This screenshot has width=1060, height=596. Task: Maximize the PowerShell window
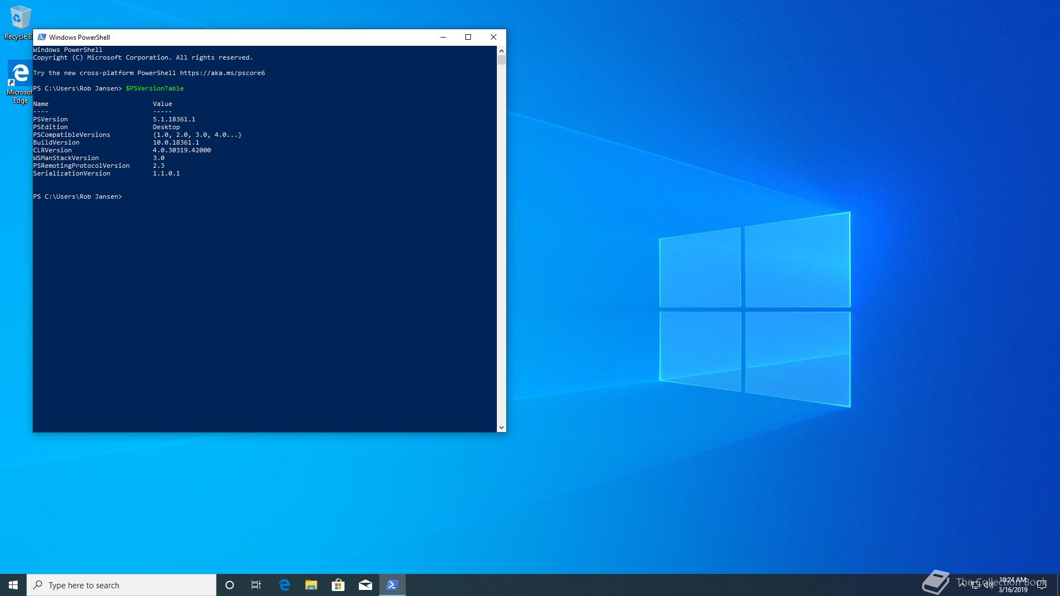[x=468, y=37]
